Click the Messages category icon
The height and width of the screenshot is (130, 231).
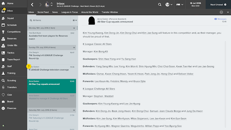[215, 19]
